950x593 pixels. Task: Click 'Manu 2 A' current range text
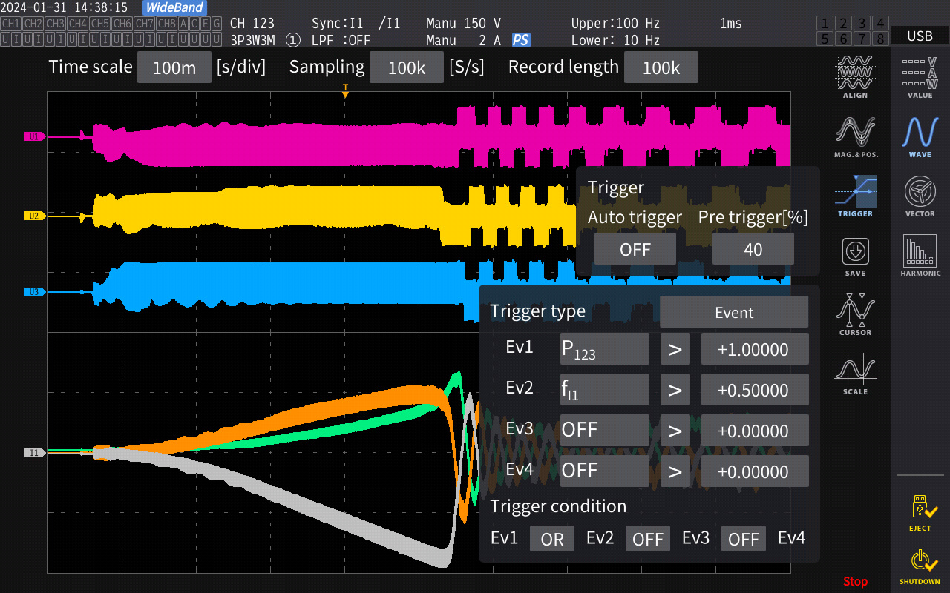click(x=464, y=40)
